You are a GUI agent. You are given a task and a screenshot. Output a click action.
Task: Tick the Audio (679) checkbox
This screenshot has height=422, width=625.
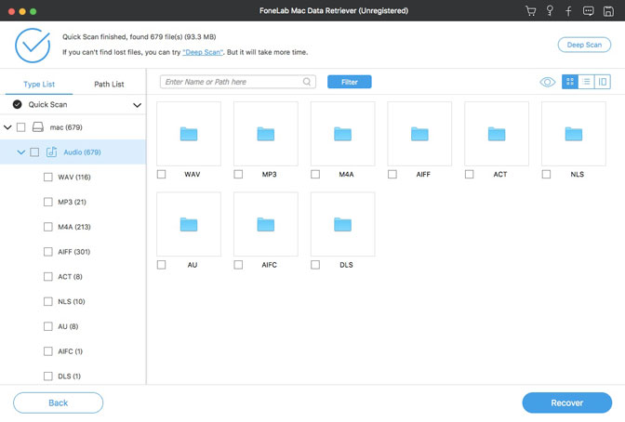(34, 152)
